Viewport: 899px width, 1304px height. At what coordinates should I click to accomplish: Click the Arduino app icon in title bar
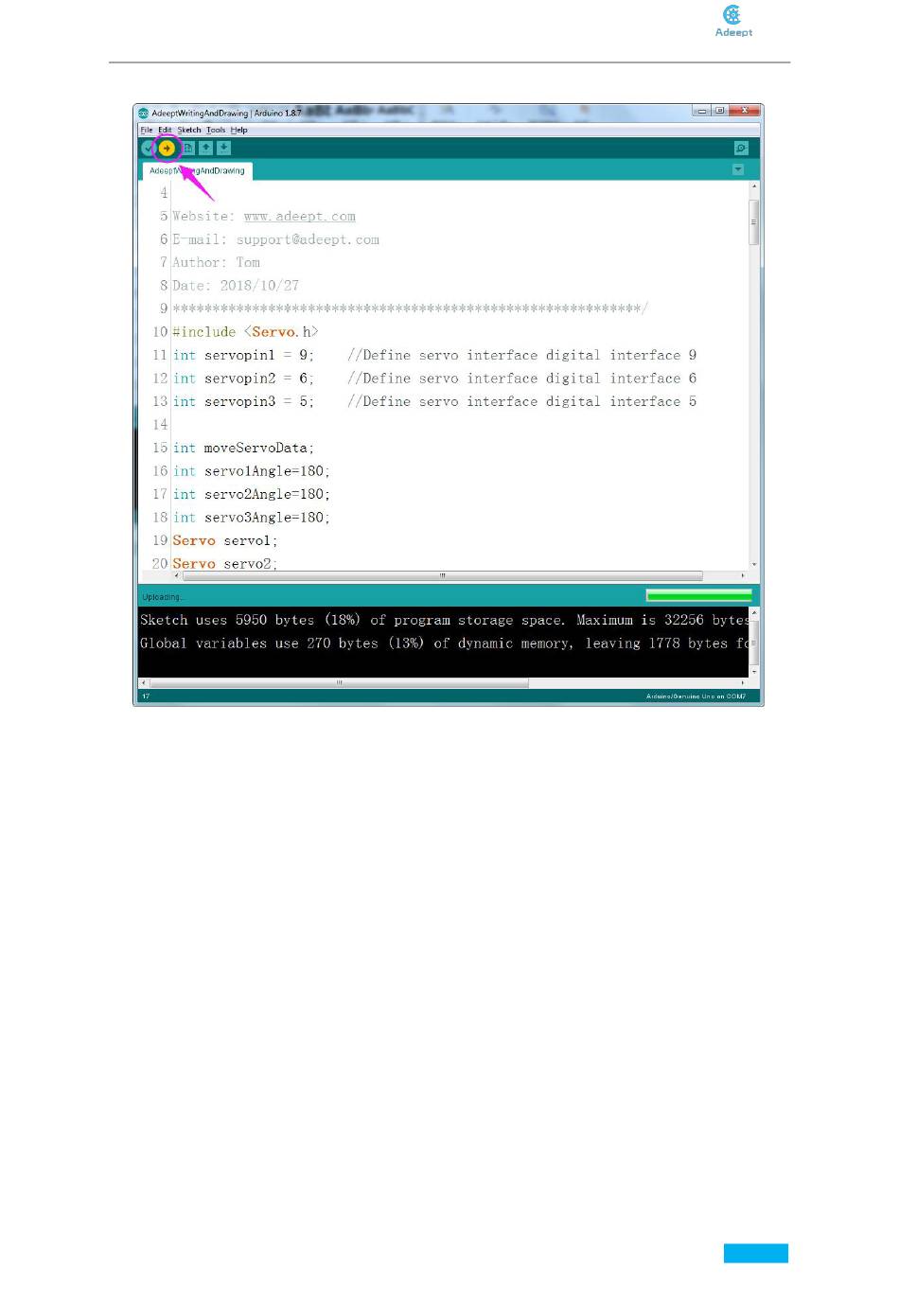click(144, 113)
